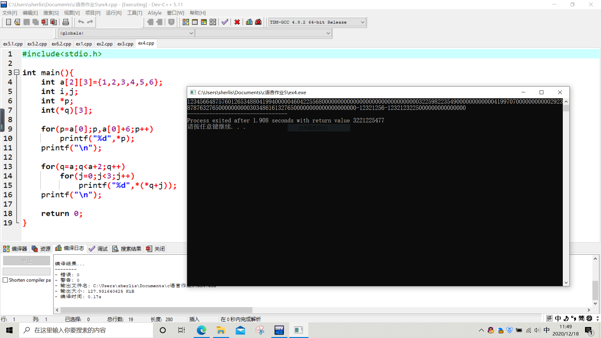Click the 关闭 close panel button

point(156,249)
